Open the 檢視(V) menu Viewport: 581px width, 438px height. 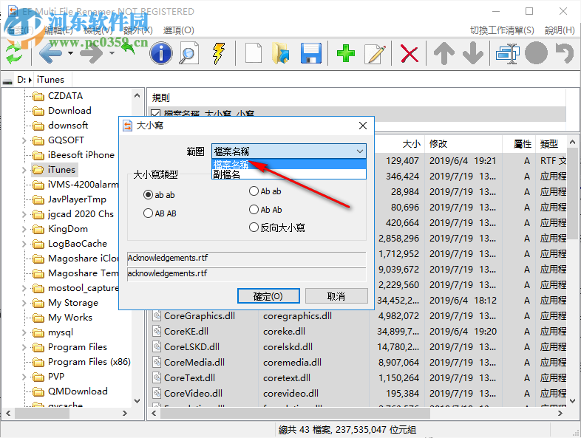98,30
